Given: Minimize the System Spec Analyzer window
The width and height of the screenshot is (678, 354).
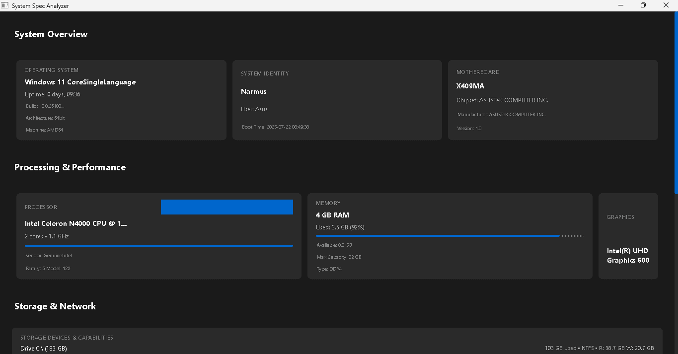Looking at the screenshot, I should point(621,5).
